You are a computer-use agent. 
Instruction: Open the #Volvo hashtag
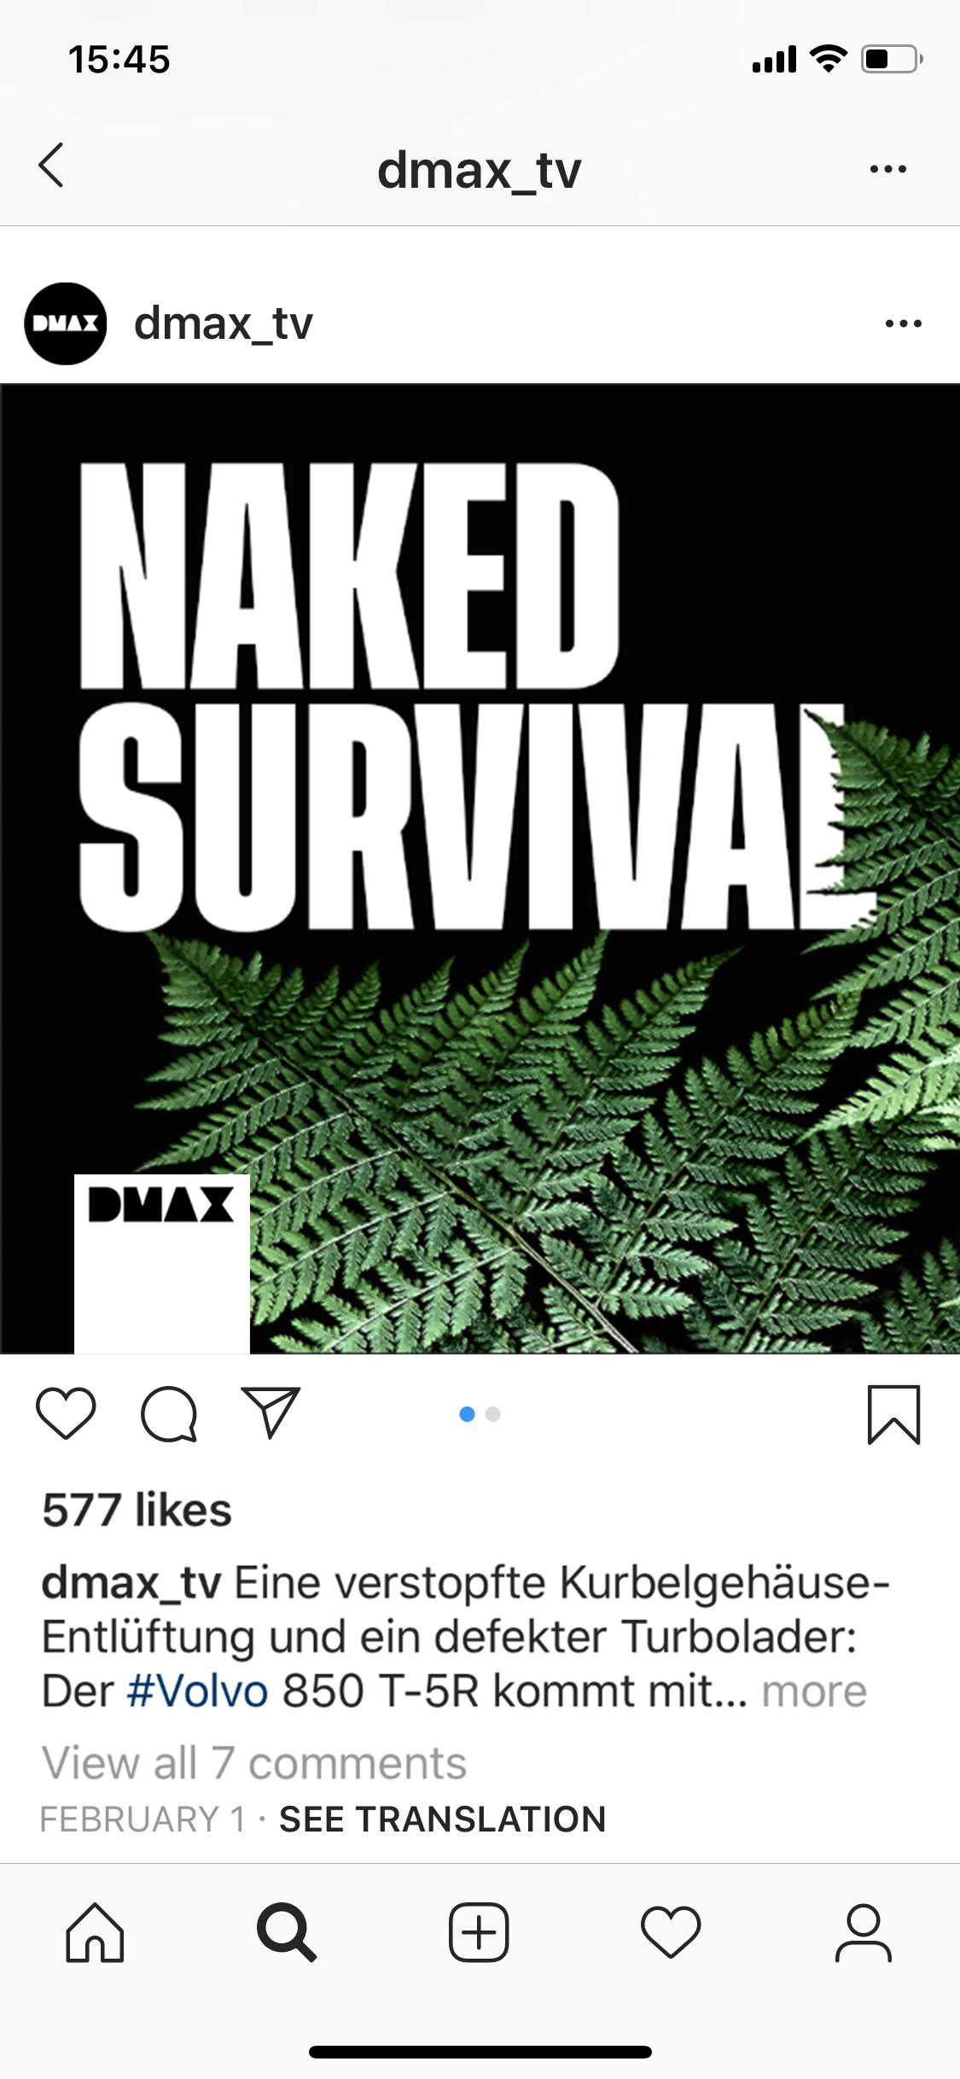click(x=197, y=1691)
